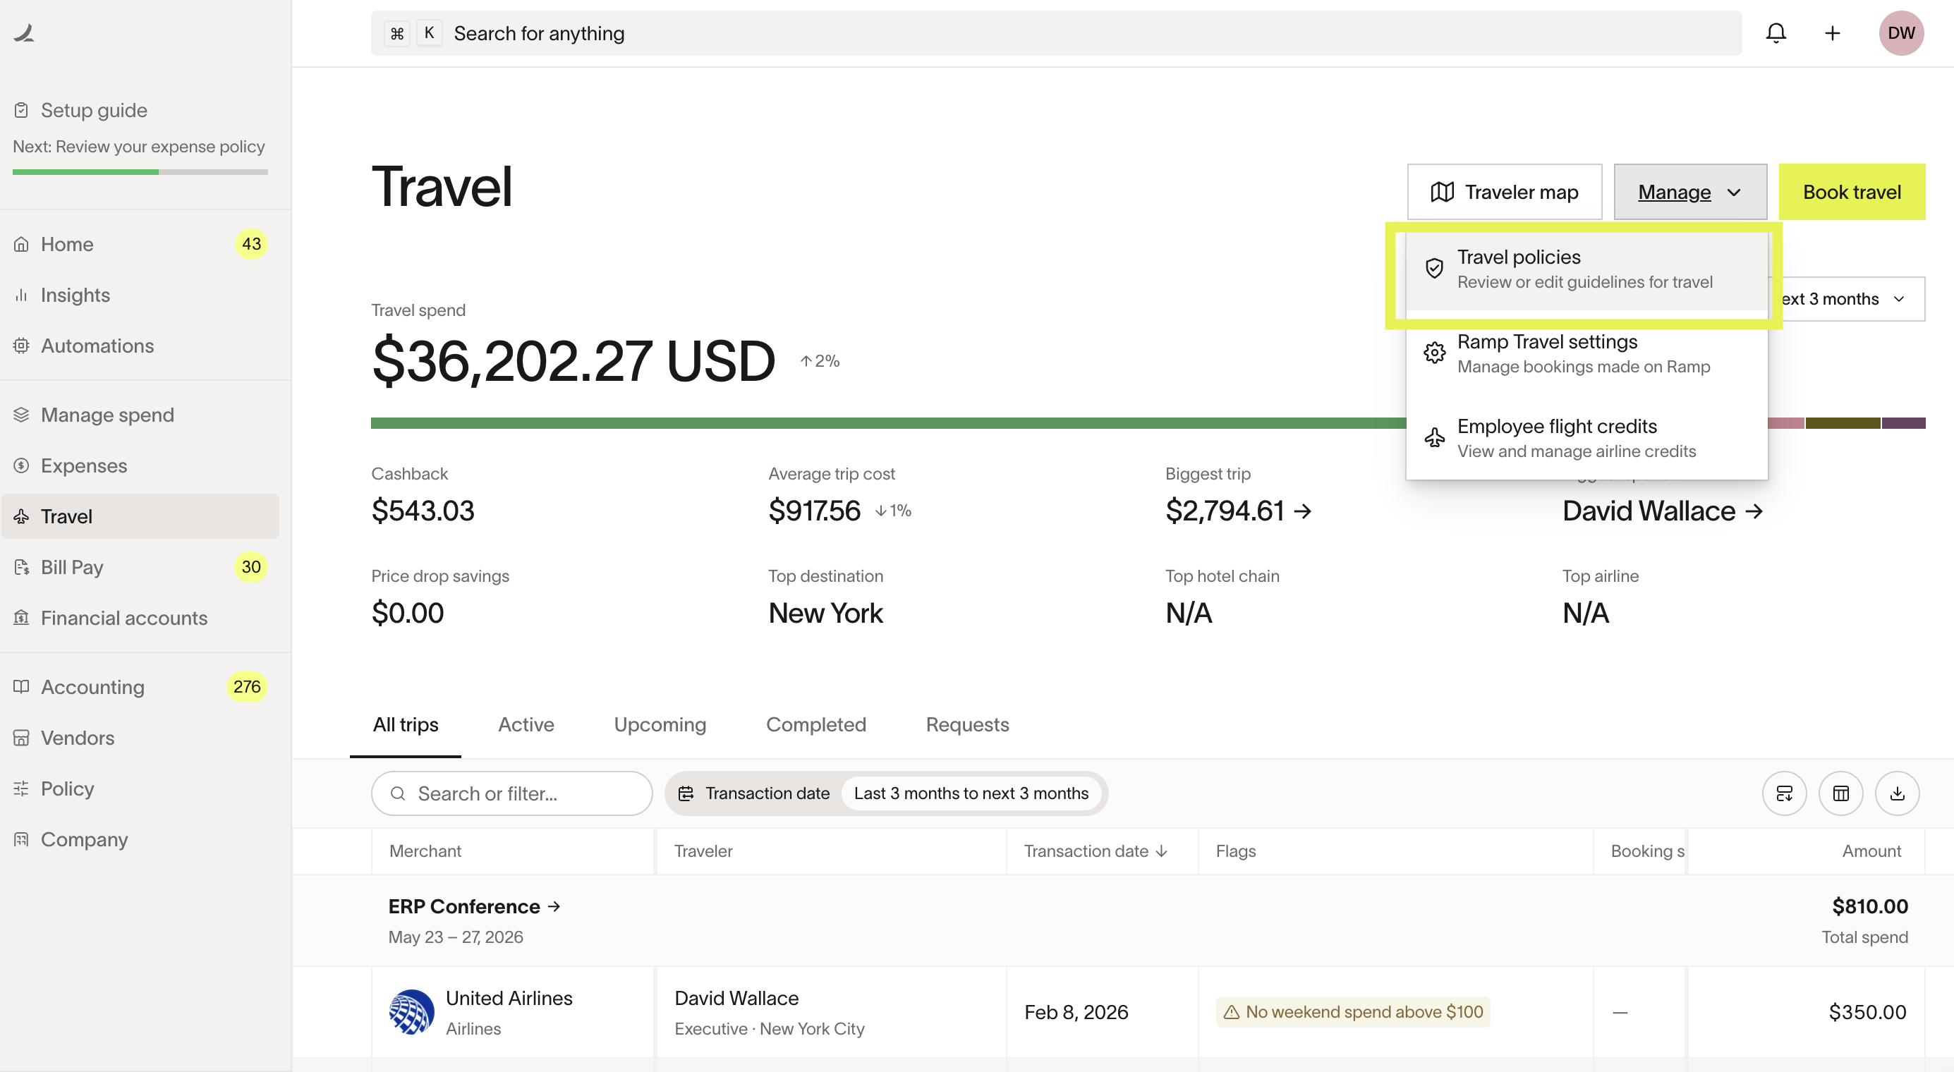The height and width of the screenshot is (1072, 1954).
Task: Click the group rows icon
Action: click(x=1784, y=793)
